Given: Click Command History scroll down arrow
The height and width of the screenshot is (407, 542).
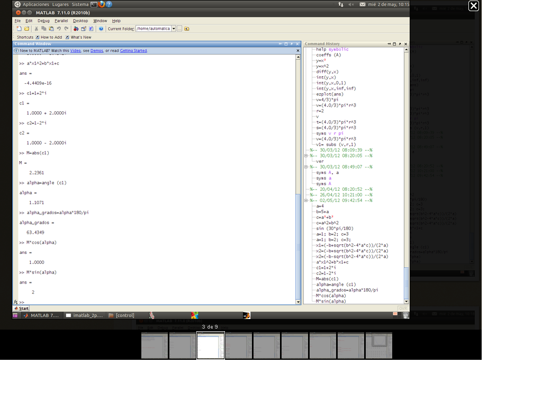Looking at the screenshot, I should (x=406, y=302).
